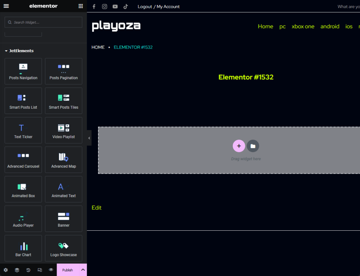The height and width of the screenshot is (276, 360).
Task: Publish the page
Action: point(67,270)
